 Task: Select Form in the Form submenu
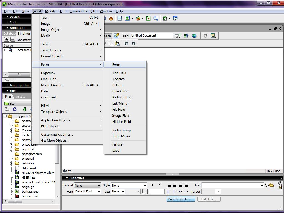click(x=125, y=65)
